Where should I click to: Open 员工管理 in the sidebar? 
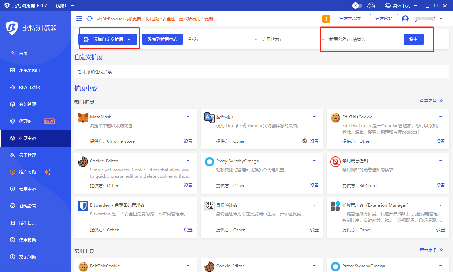[x=35, y=155]
